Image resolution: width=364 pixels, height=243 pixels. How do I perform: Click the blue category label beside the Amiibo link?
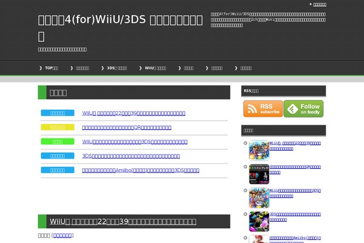click(58, 170)
